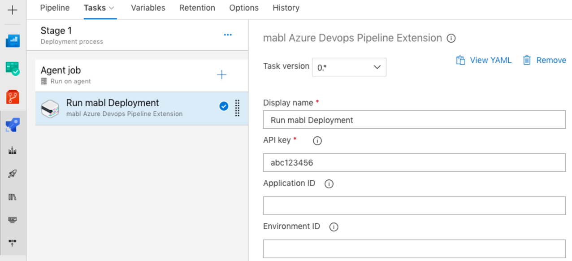Open the Variables tab
The width and height of the screenshot is (572, 261).
(148, 8)
